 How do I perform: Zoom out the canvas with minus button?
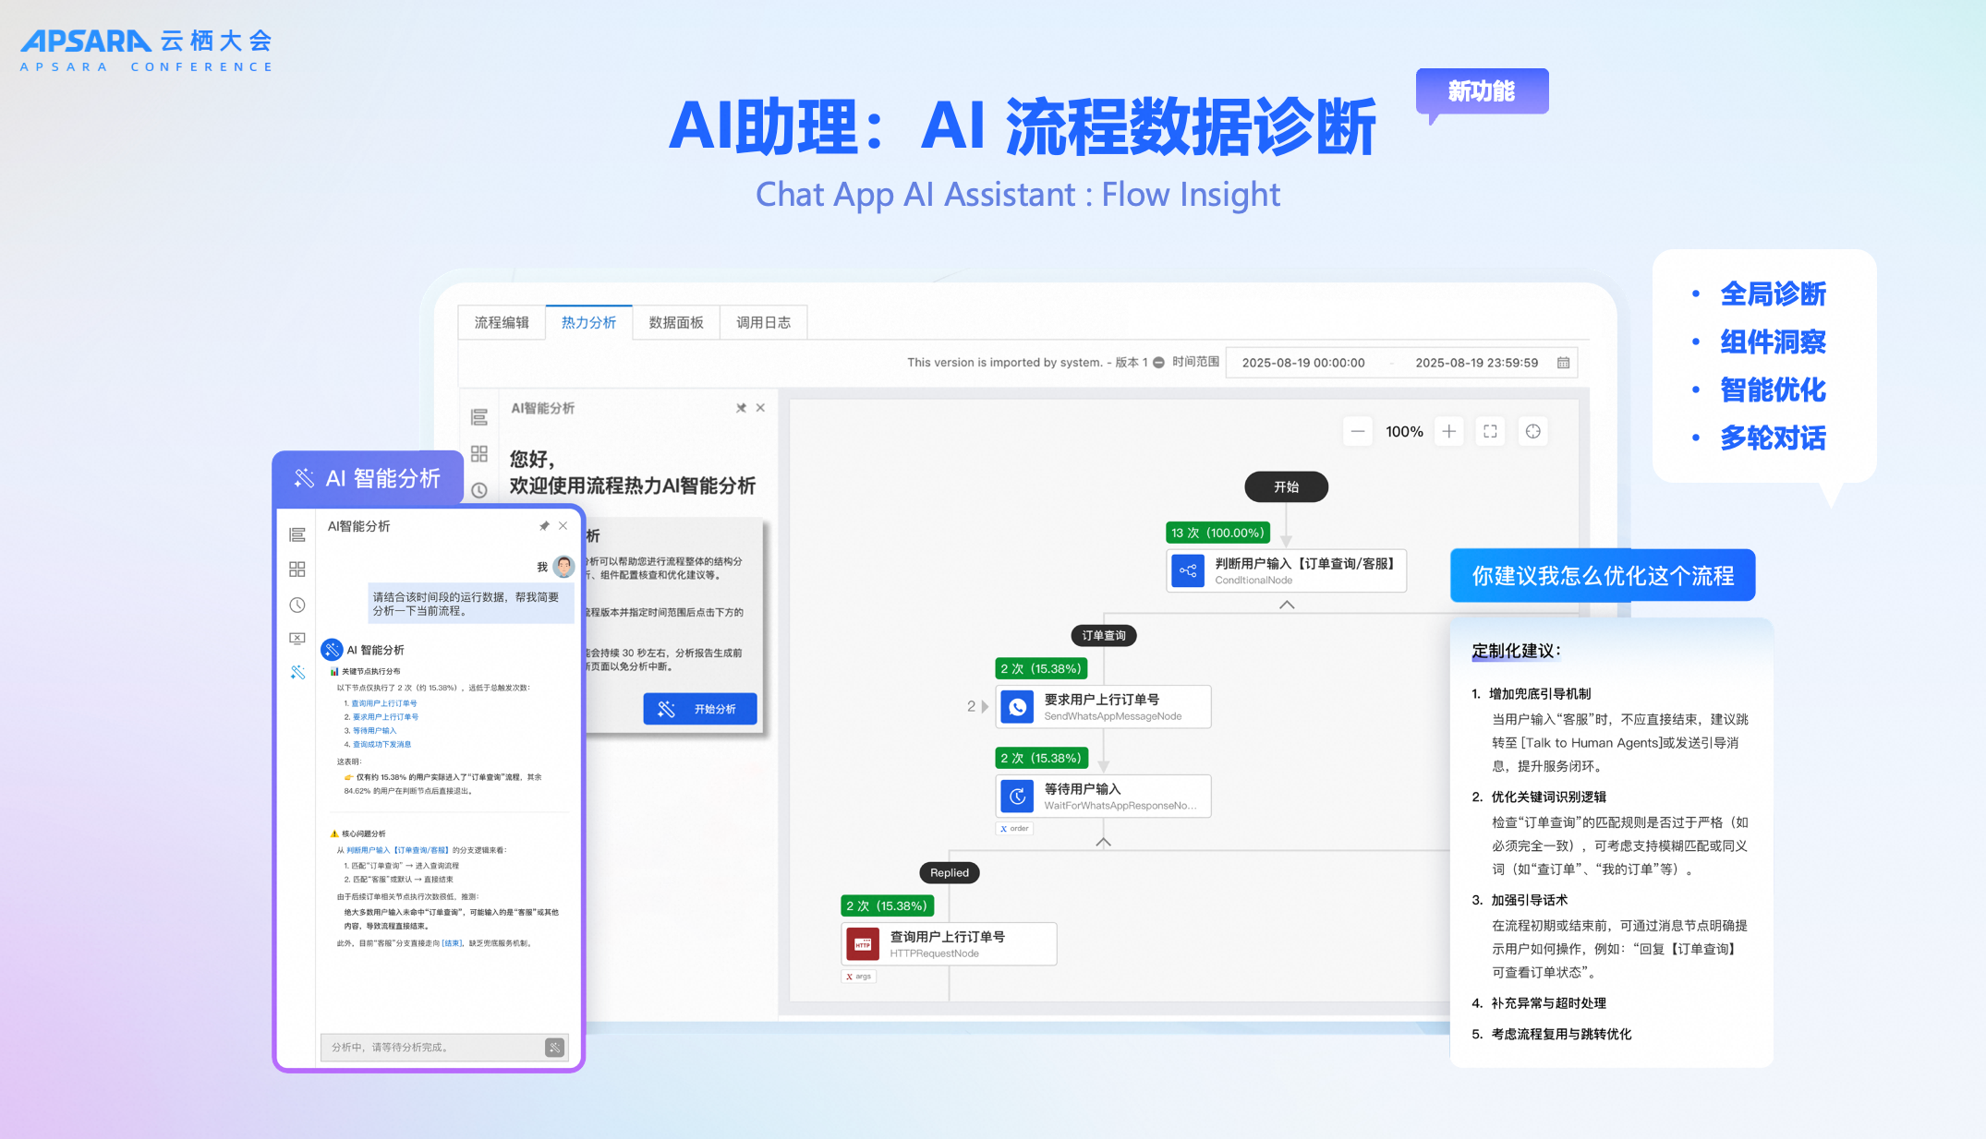tap(1357, 431)
